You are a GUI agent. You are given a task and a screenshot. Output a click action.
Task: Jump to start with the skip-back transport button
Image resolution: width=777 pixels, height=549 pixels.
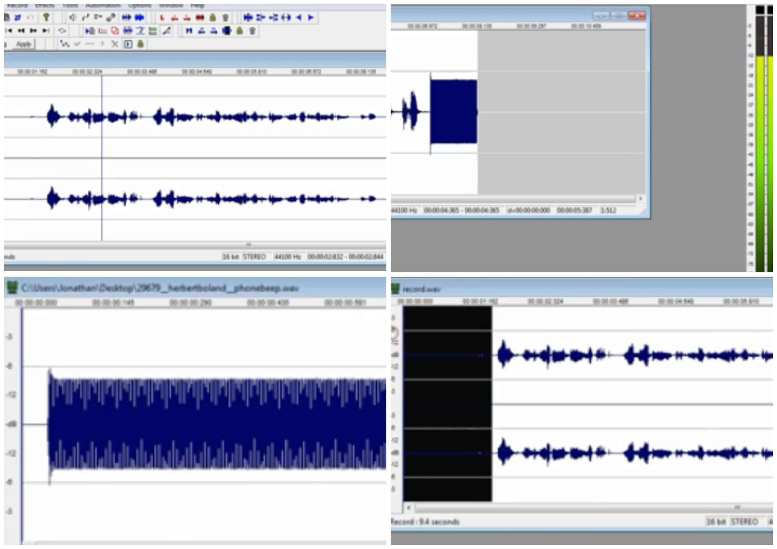click(x=9, y=31)
